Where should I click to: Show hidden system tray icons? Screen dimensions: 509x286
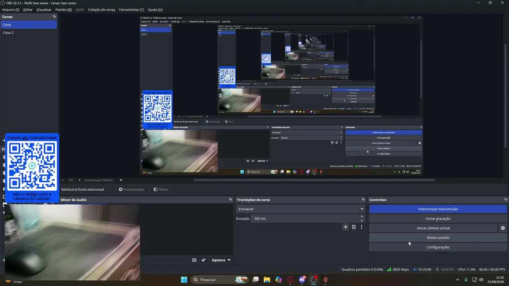point(458,280)
